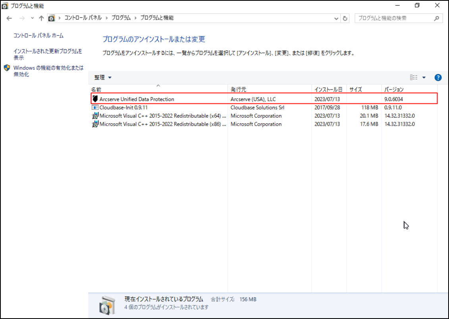
Task: Click the Visual C++ (x86) installer icon
Action: pos(95,124)
